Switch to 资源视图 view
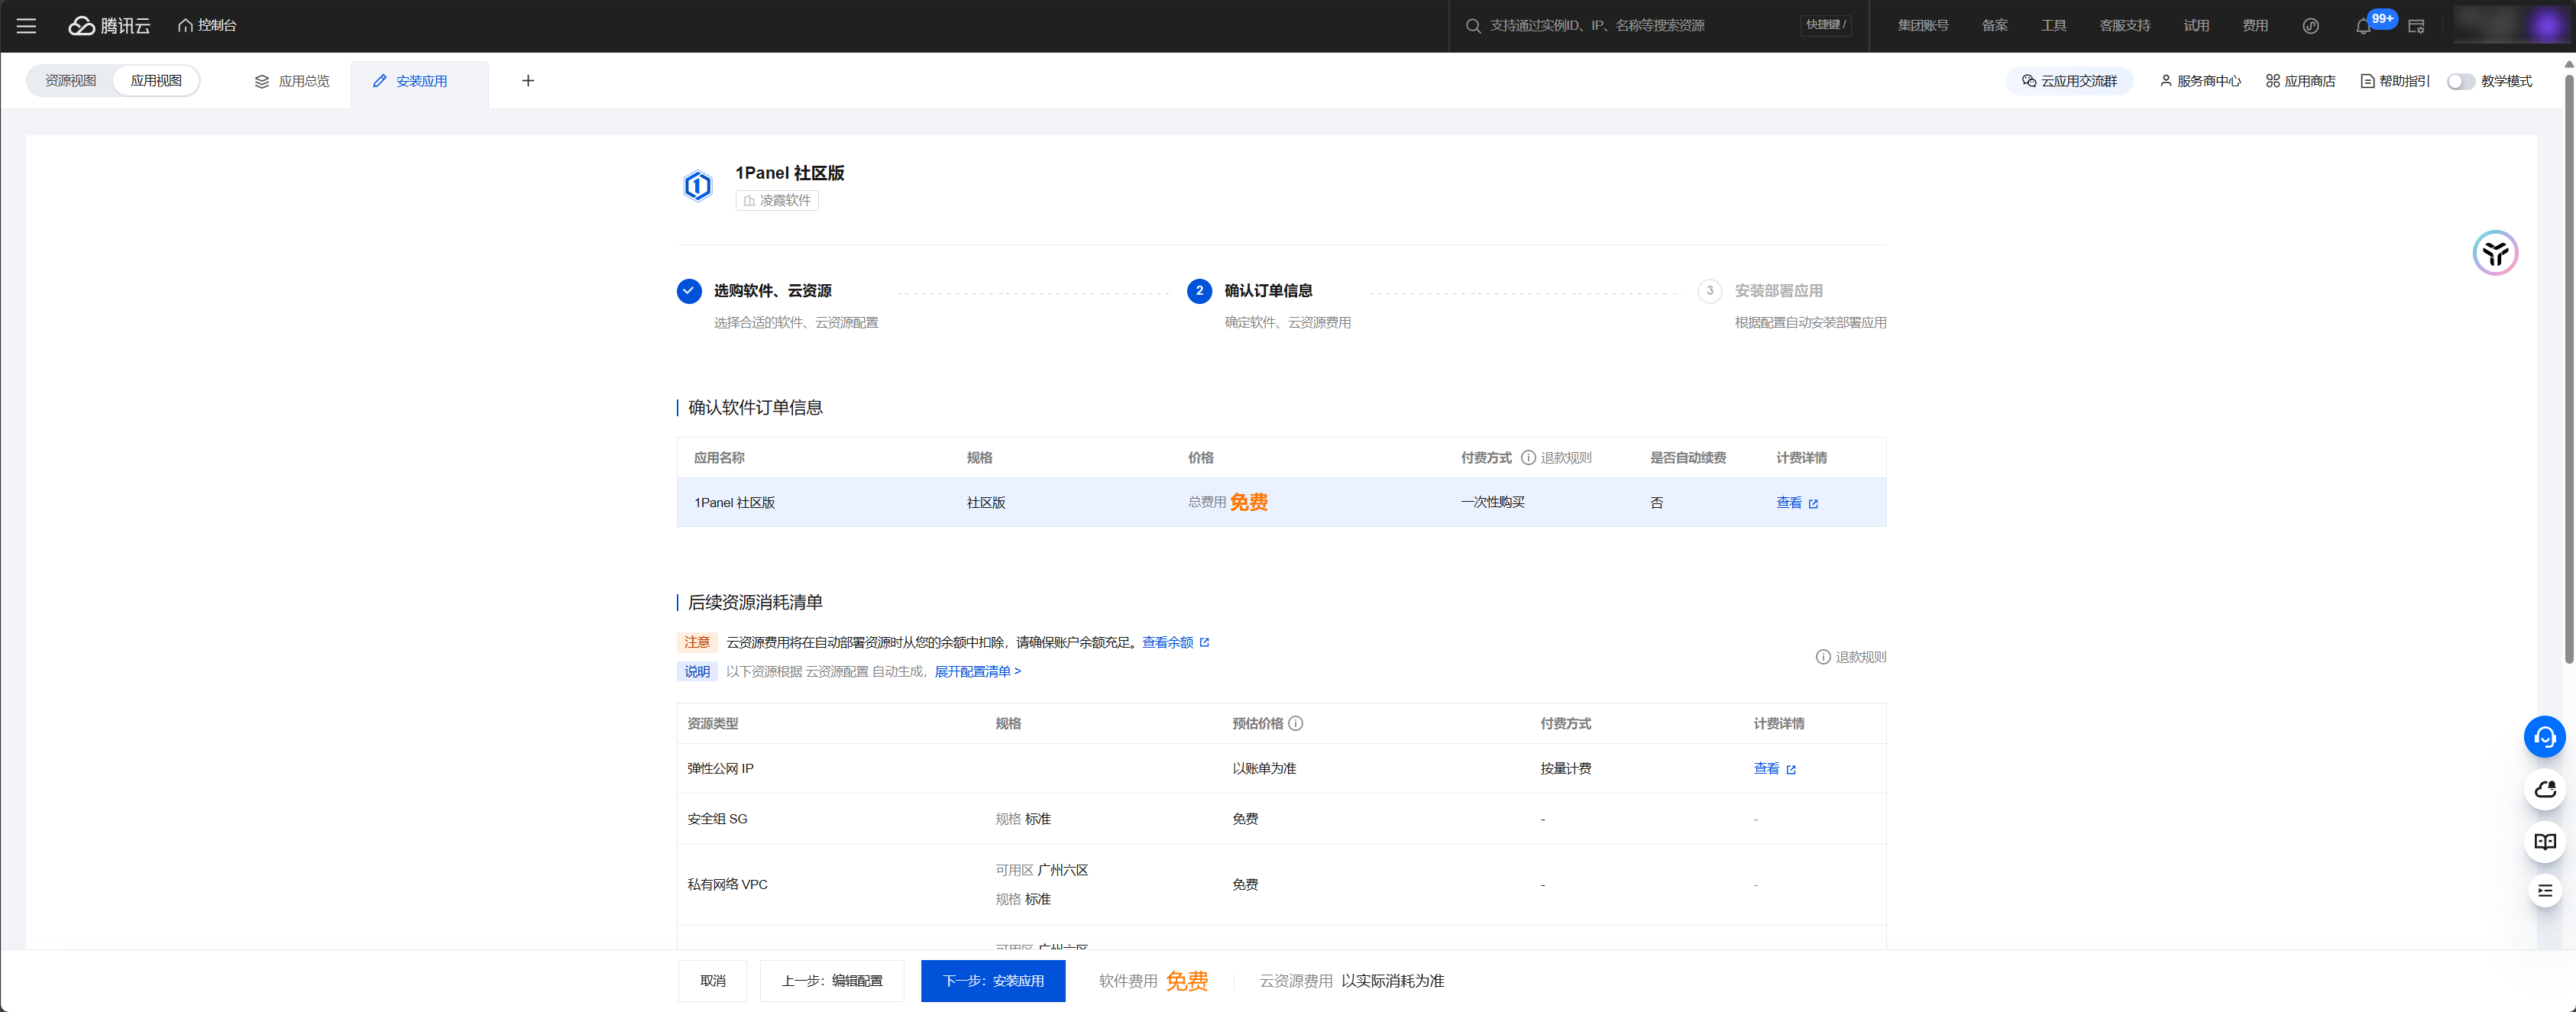The height and width of the screenshot is (1012, 2576). coord(71,81)
